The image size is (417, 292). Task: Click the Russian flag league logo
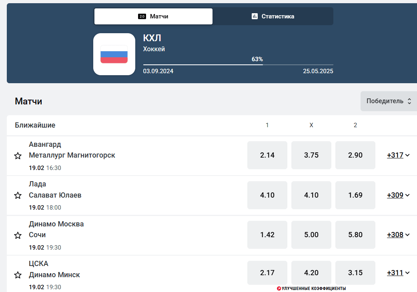pos(114,54)
